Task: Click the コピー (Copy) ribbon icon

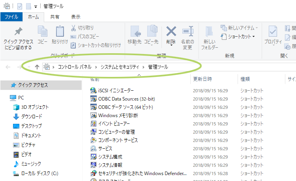Action: 43,31
